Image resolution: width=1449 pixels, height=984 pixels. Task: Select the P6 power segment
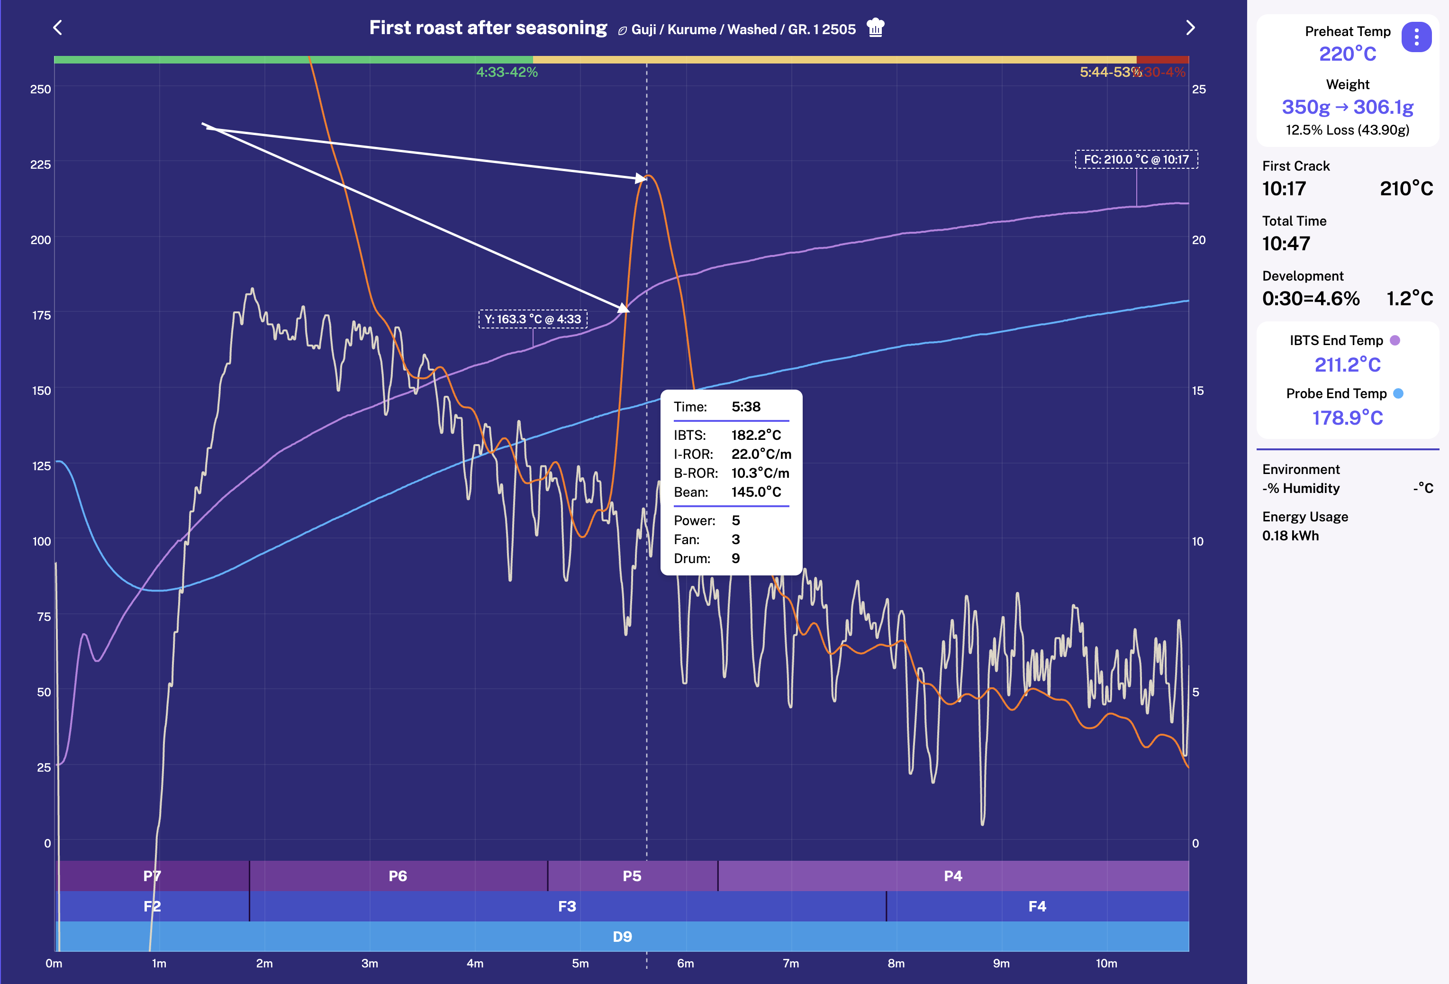398,875
